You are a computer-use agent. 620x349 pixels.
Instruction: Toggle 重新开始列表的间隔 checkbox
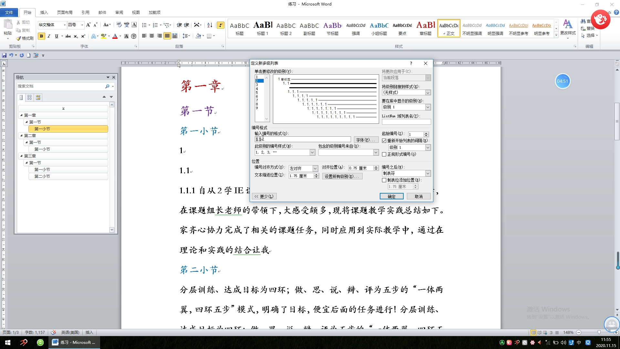point(383,140)
